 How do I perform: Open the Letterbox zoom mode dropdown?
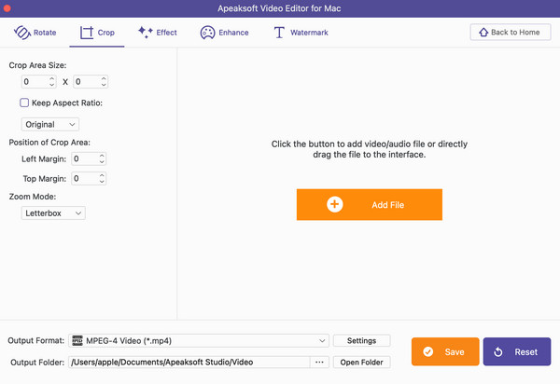(53, 213)
